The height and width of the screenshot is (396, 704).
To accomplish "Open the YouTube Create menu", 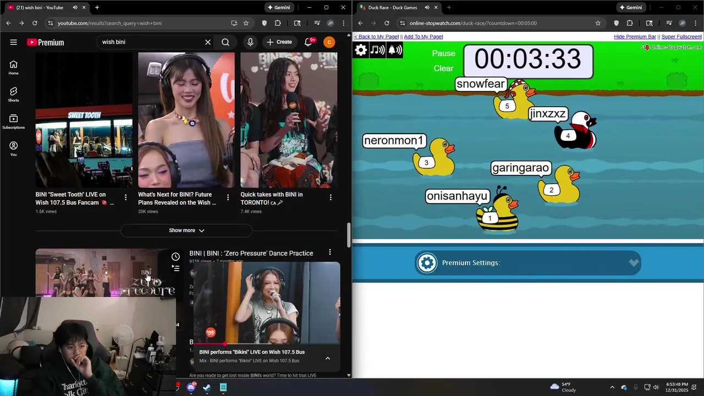I will (x=279, y=42).
